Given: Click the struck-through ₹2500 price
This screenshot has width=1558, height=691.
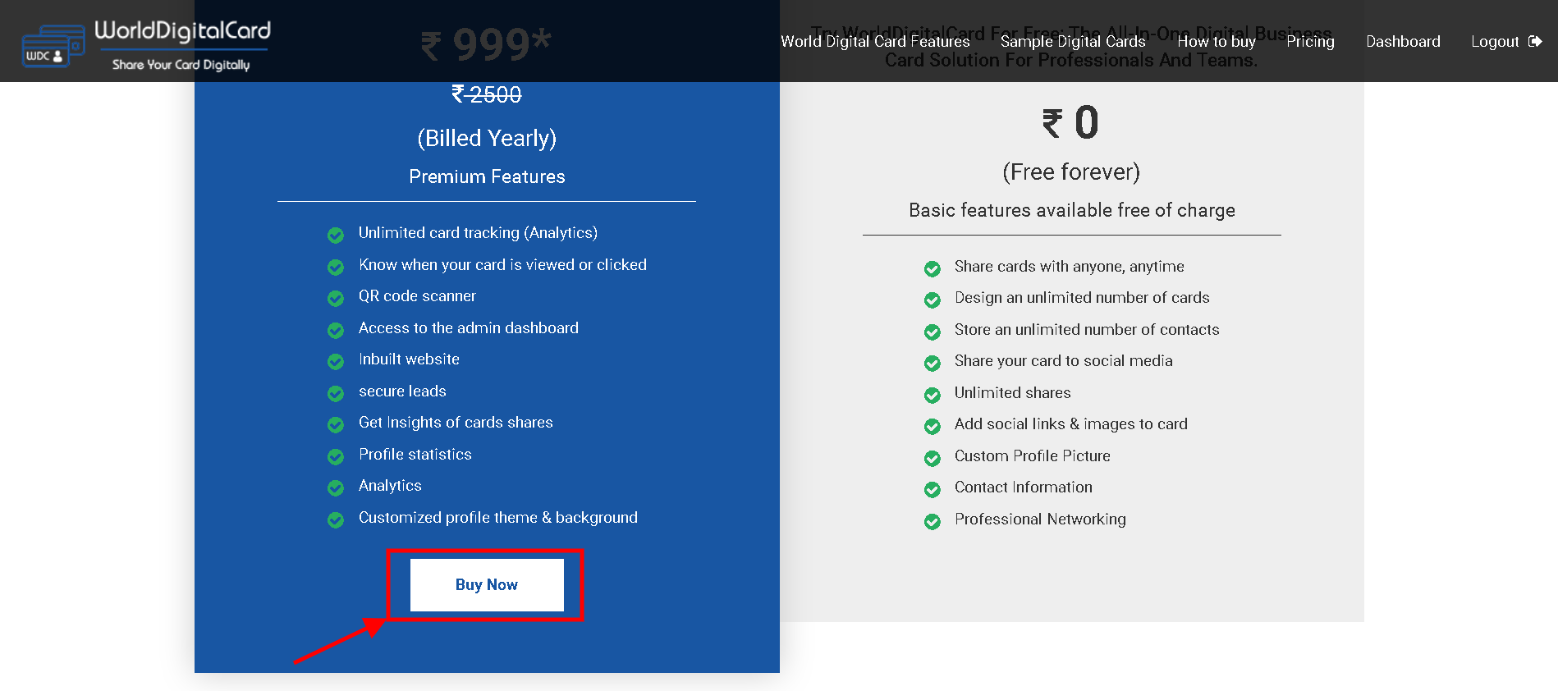Looking at the screenshot, I should [487, 94].
